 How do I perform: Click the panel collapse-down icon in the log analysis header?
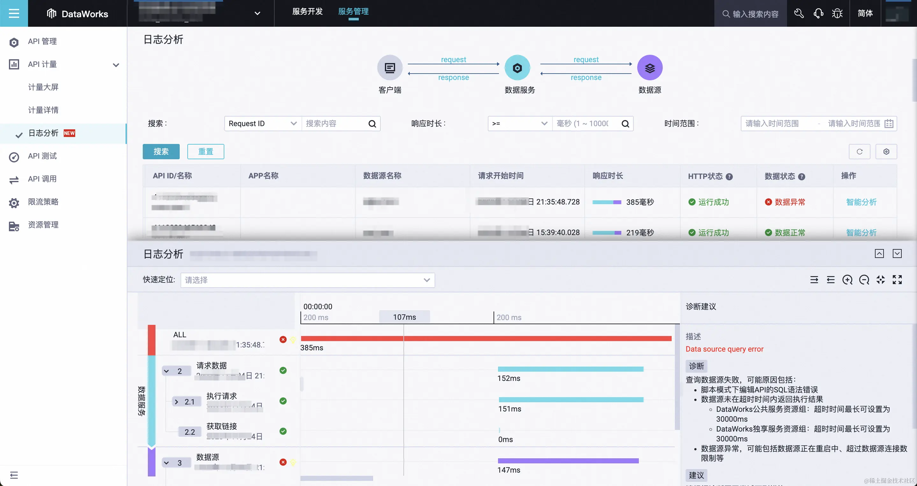tap(897, 254)
